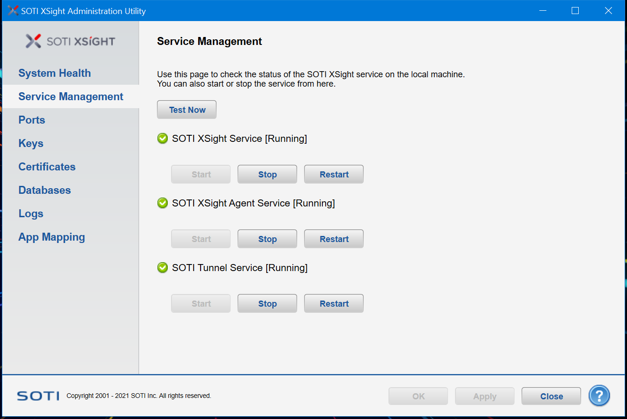Image resolution: width=627 pixels, height=419 pixels.
Task: Restart the SOTI Tunnel Service
Action: coord(334,303)
